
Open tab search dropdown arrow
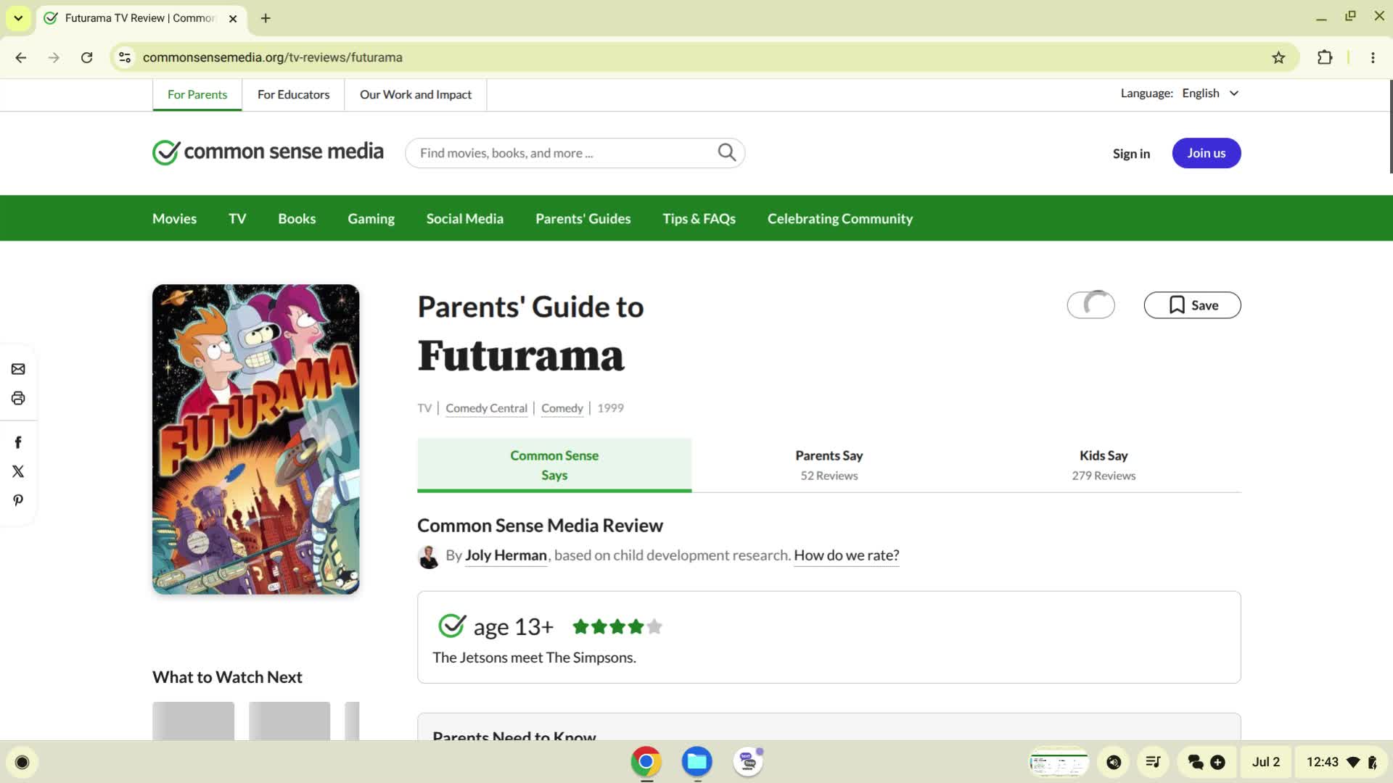18,18
